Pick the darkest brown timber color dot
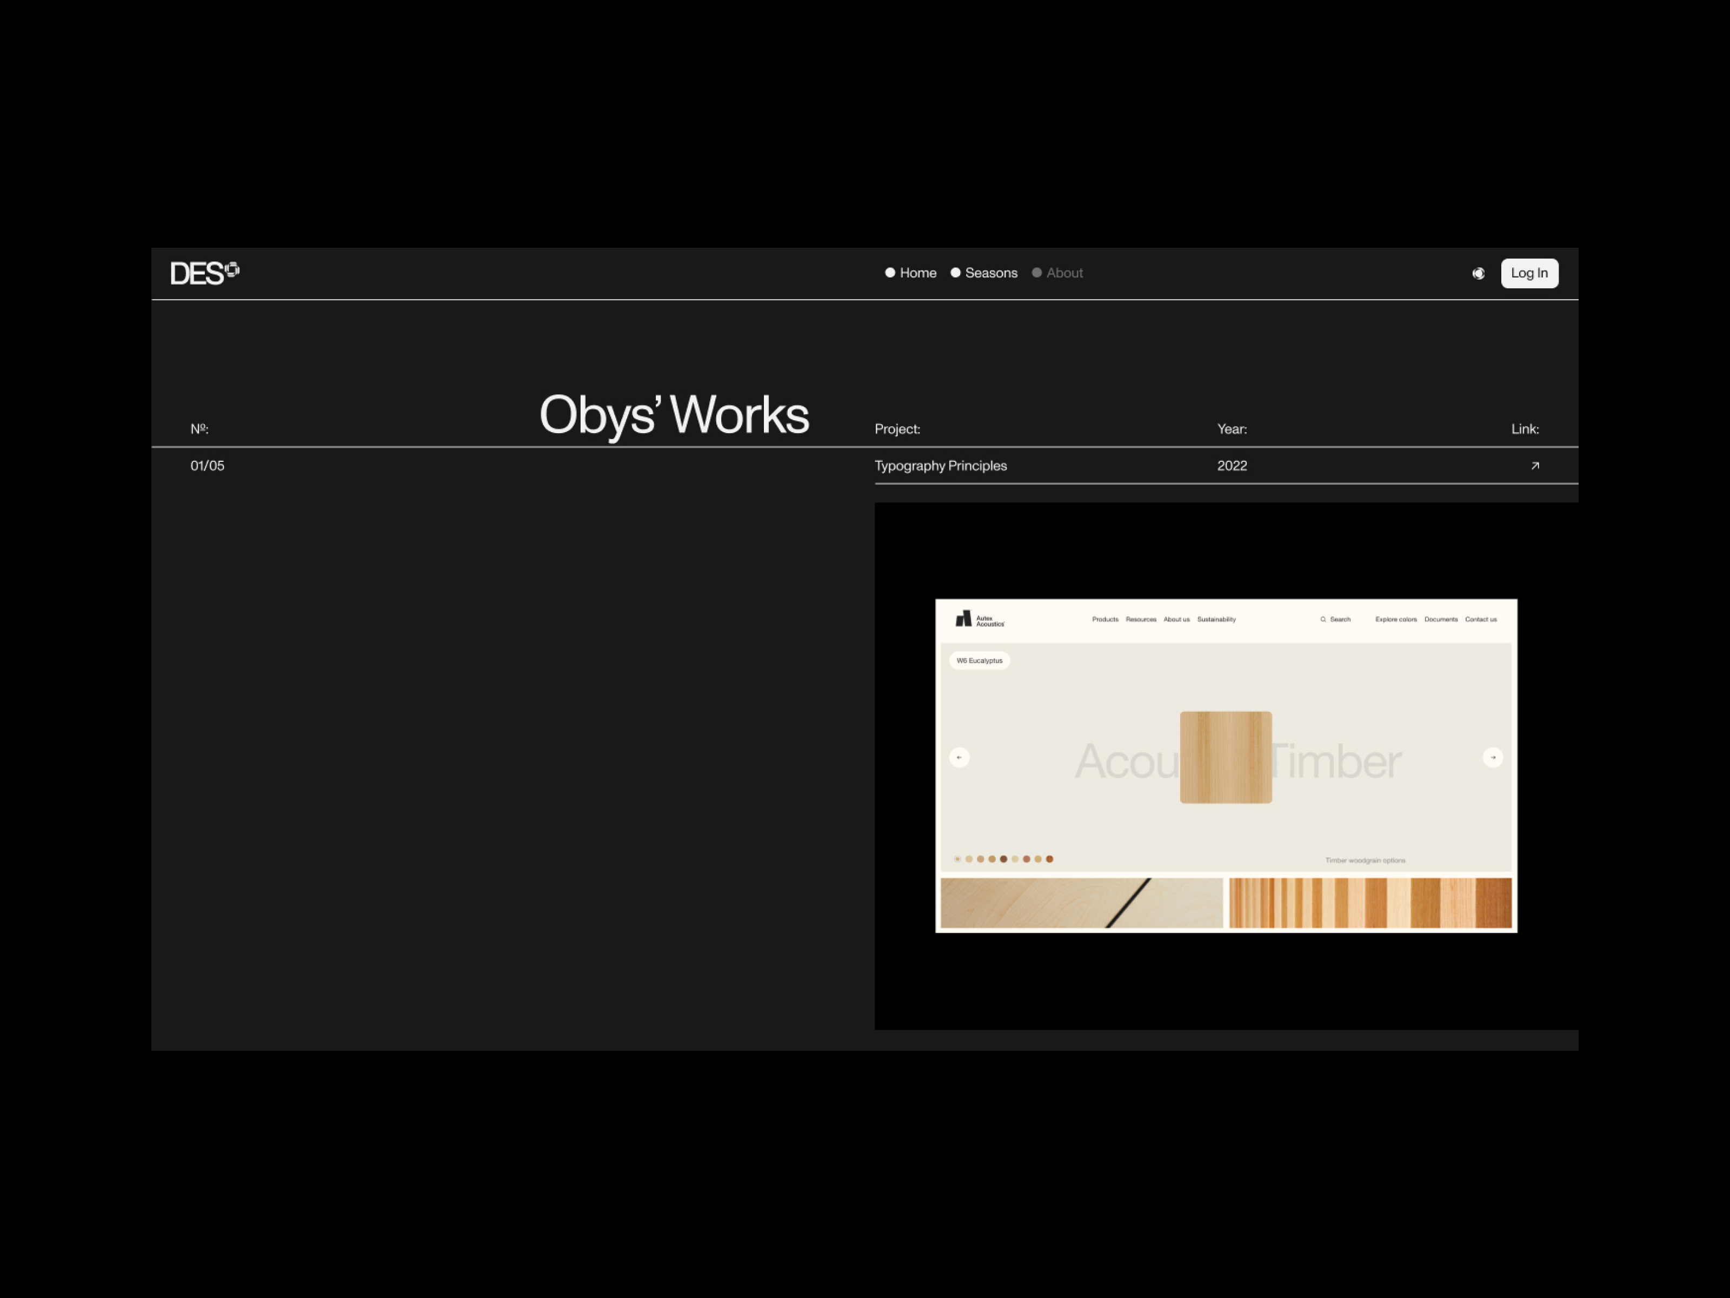 [1003, 859]
